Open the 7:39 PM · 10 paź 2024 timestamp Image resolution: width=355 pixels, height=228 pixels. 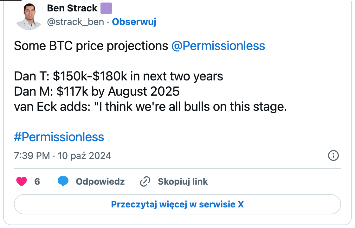(x=62, y=155)
